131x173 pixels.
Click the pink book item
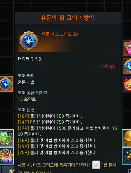pyautogui.click(x=127, y=48)
